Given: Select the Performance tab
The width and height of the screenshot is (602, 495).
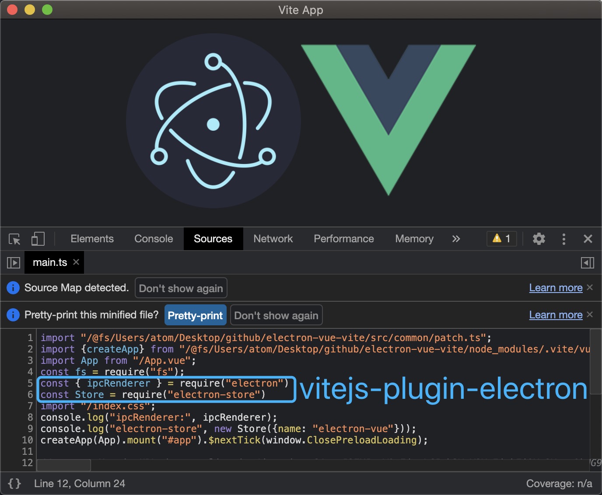Looking at the screenshot, I should [x=343, y=239].
